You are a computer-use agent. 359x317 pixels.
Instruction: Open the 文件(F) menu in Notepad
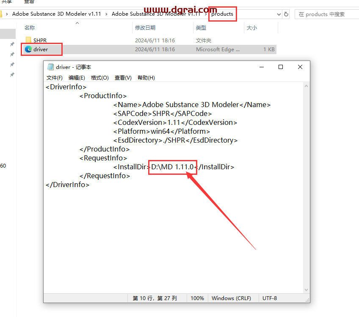point(55,78)
